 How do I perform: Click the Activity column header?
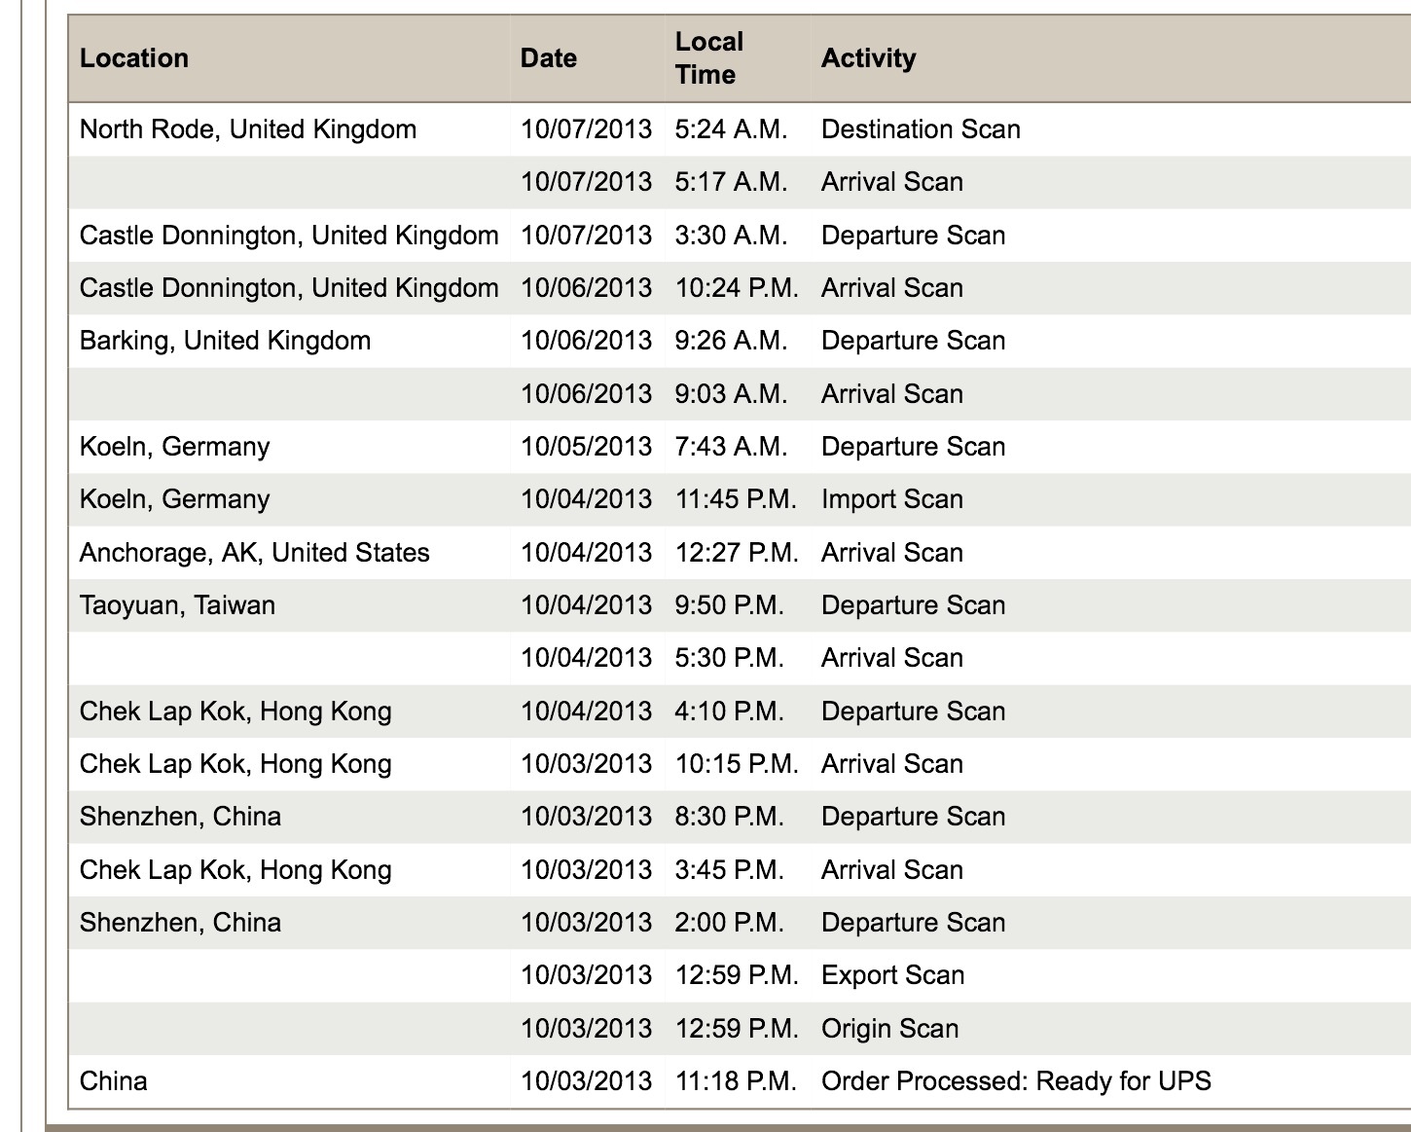coord(868,58)
